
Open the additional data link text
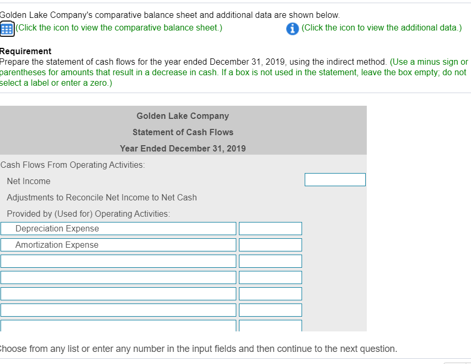[x=381, y=29]
